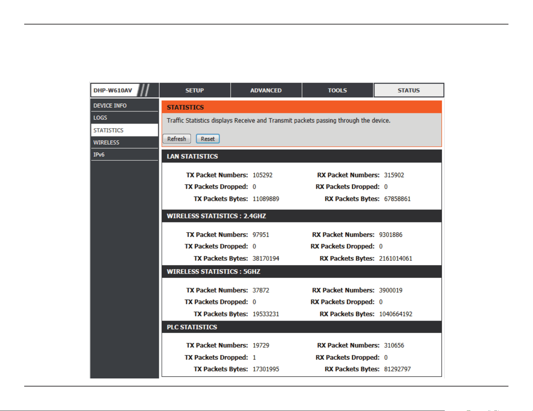Click 5GHz RX bytes value 1040664192

coord(396,314)
